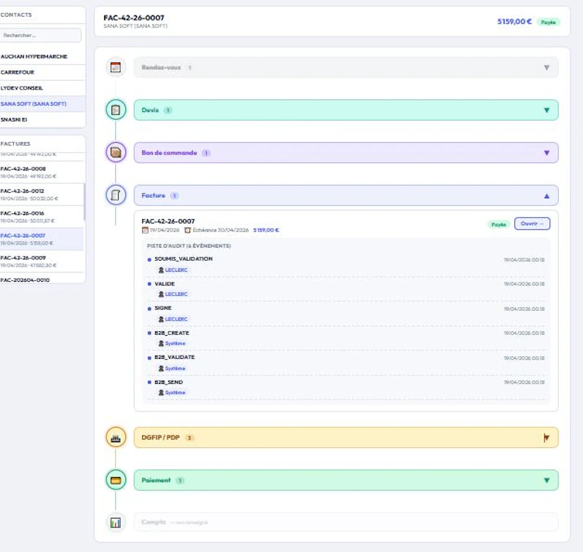Expand the Bon de commande section arrow
Viewport: 583px width, 552px height.
[x=547, y=153]
